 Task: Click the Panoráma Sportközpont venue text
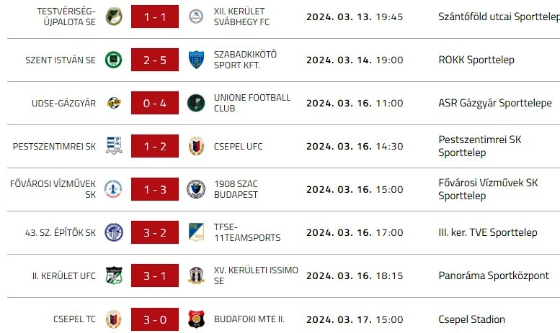(x=493, y=275)
